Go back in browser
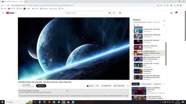186x104 pixels. (x=2, y=5)
